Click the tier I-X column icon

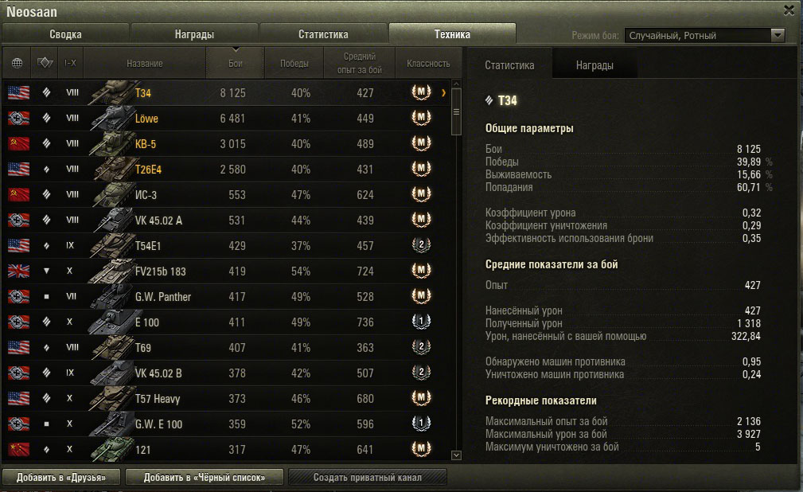click(x=70, y=63)
